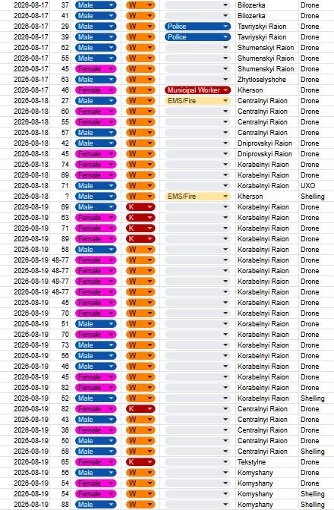
Task: Select the age cell '89'
Action: (61, 239)
